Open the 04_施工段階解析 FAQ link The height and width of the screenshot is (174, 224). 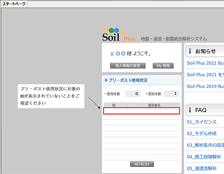204,156
